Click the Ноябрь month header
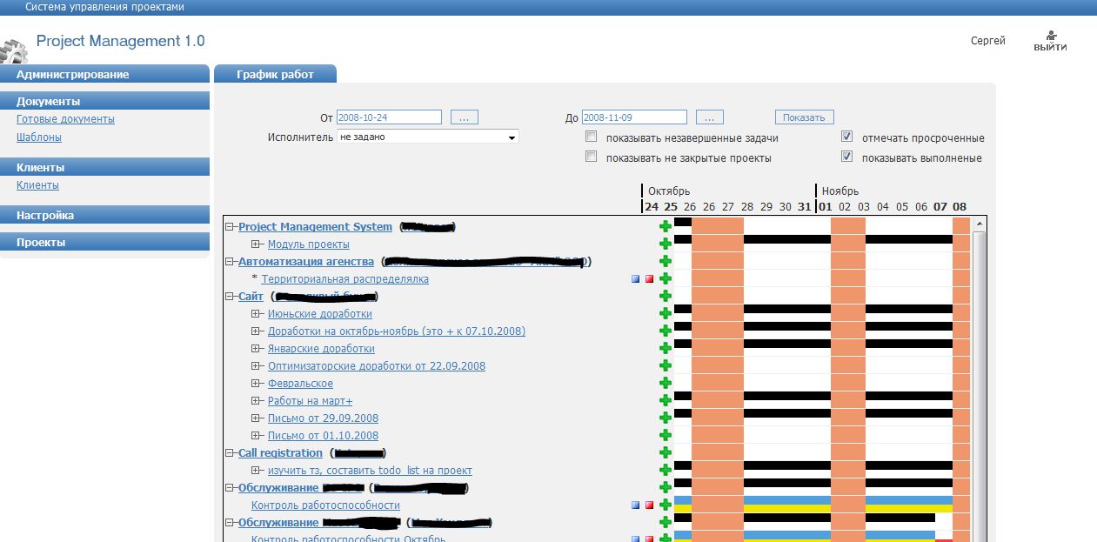This screenshot has width=1097, height=542. [x=840, y=191]
